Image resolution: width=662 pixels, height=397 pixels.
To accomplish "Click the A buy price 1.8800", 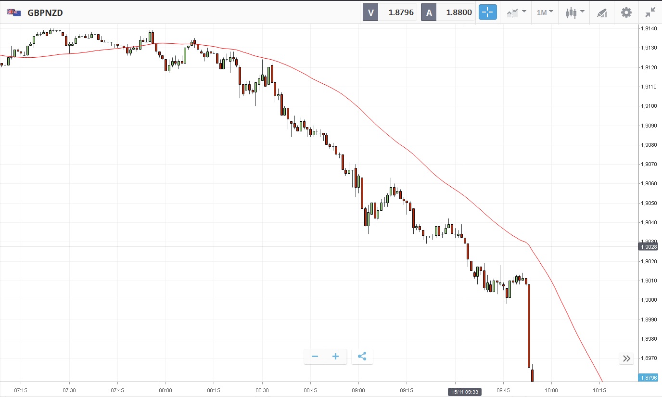I will point(458,13).
